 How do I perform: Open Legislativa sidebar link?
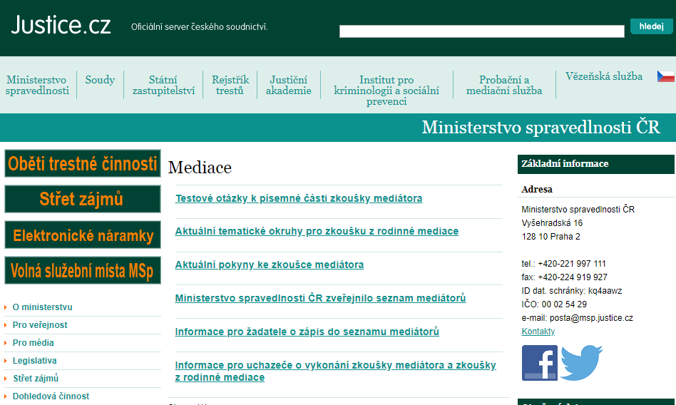click(x=34, y=361)
